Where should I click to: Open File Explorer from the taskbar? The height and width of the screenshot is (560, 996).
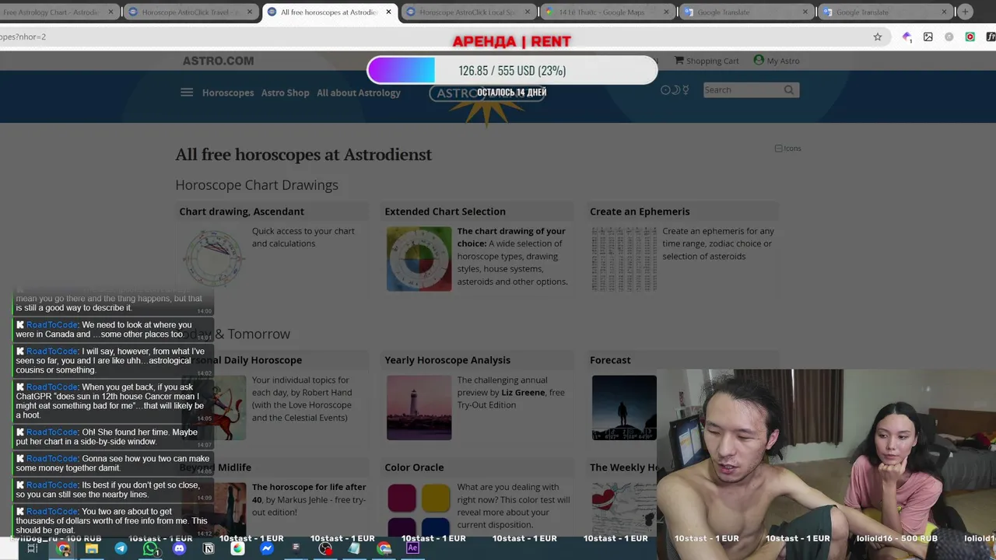92,548
